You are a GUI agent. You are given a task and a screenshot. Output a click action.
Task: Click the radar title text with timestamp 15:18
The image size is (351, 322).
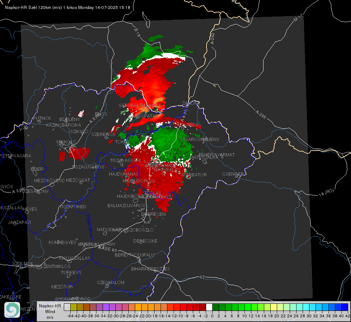67,8
